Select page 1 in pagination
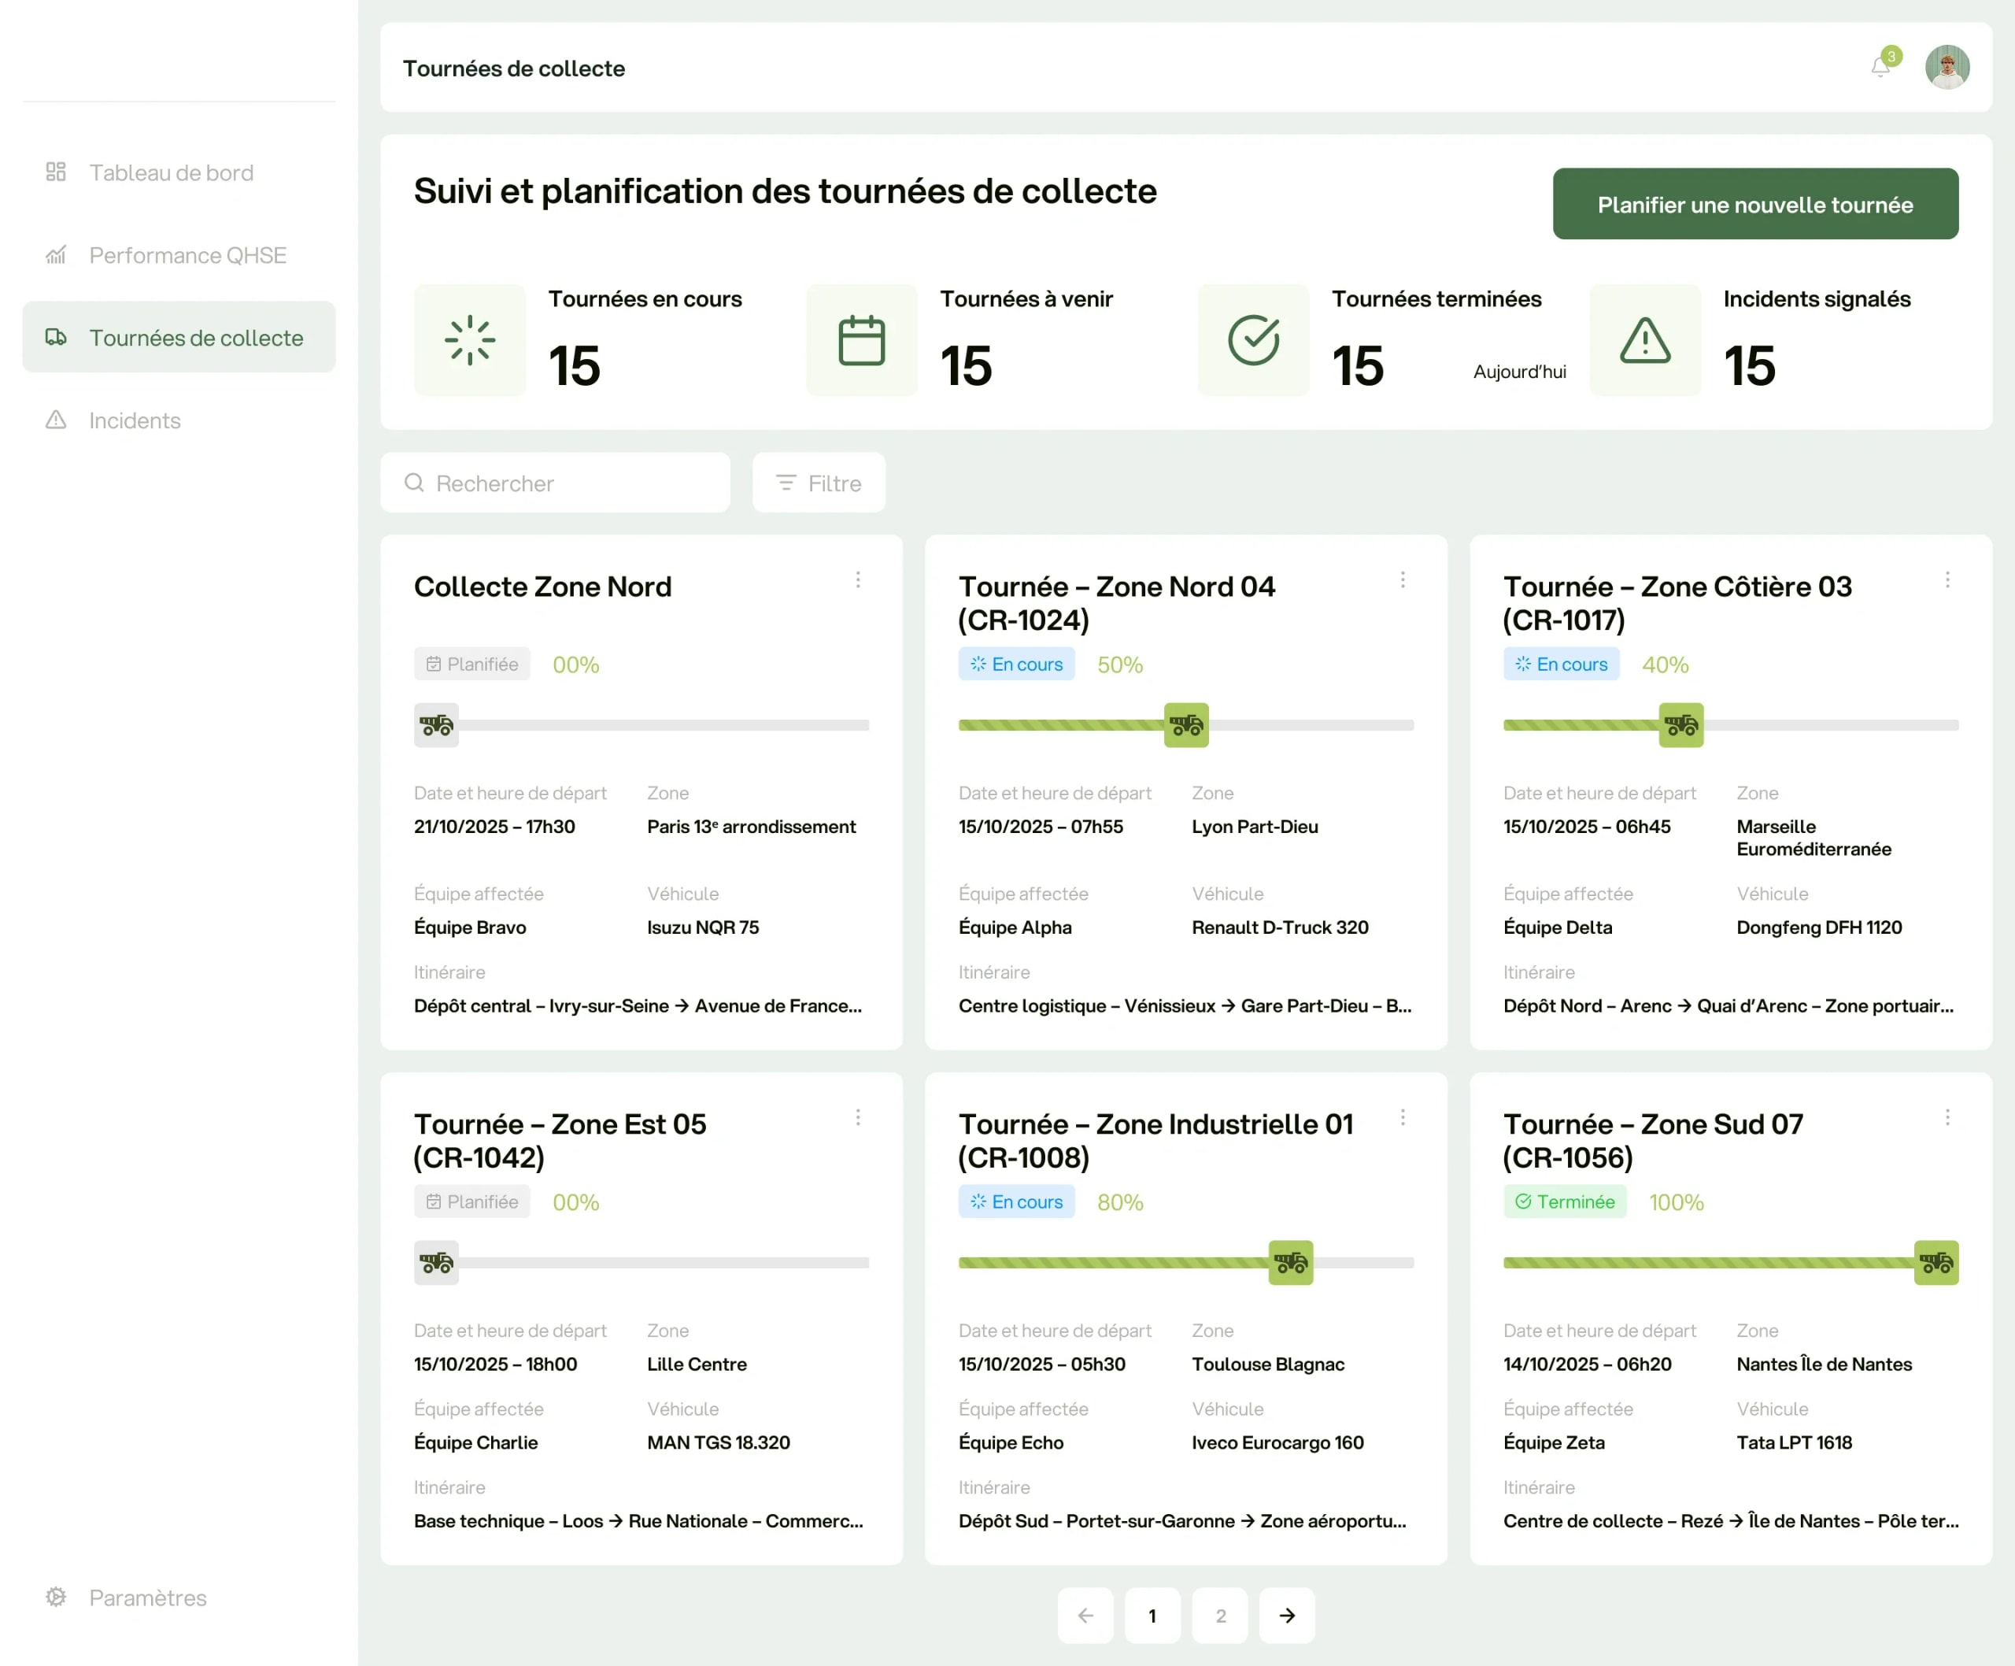The image size is (2015, 1666). pos(1152,1615)
